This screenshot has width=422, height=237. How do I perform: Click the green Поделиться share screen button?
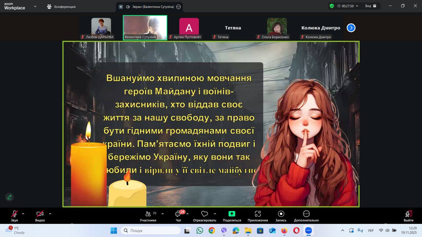pos(232,214)
